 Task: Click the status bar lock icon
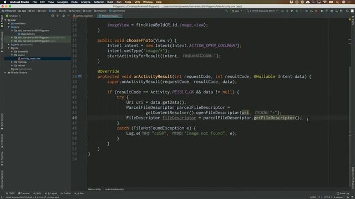pos(348,197)
